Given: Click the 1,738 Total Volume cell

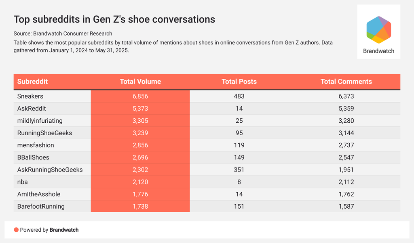Looking at the screenshot, I should pos(140,206).
